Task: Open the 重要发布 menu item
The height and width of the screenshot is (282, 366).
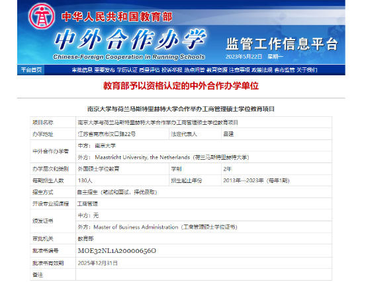Action: click(105, 70)
